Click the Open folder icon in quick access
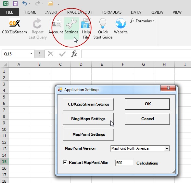Screen dimensions: 191x183 (x=50, y=4)
